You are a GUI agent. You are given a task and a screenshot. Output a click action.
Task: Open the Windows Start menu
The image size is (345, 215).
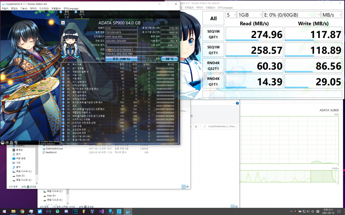point(5,211)
